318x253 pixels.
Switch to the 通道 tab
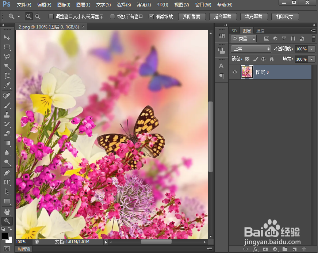[x=260, y=31]
